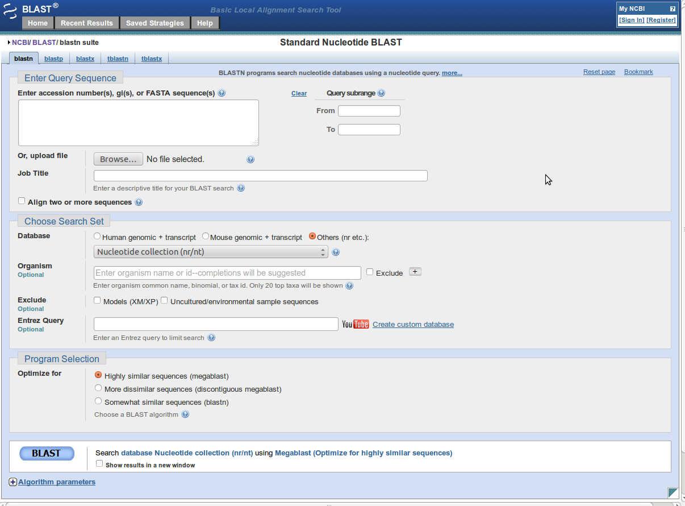Click the Bookmark link
The image size is (685, 506).
coord(638,72)
